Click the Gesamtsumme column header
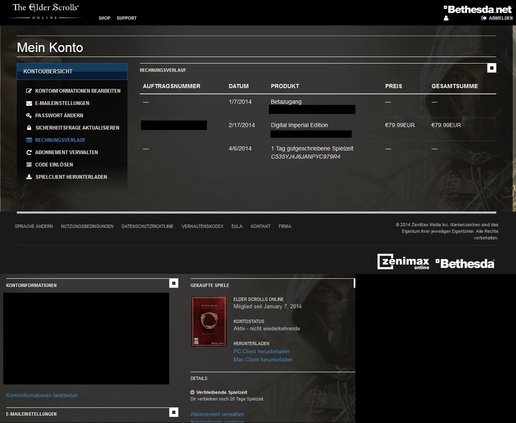This screenshot has height=423, width=516. pyautogui.click(x=455, y=86)
